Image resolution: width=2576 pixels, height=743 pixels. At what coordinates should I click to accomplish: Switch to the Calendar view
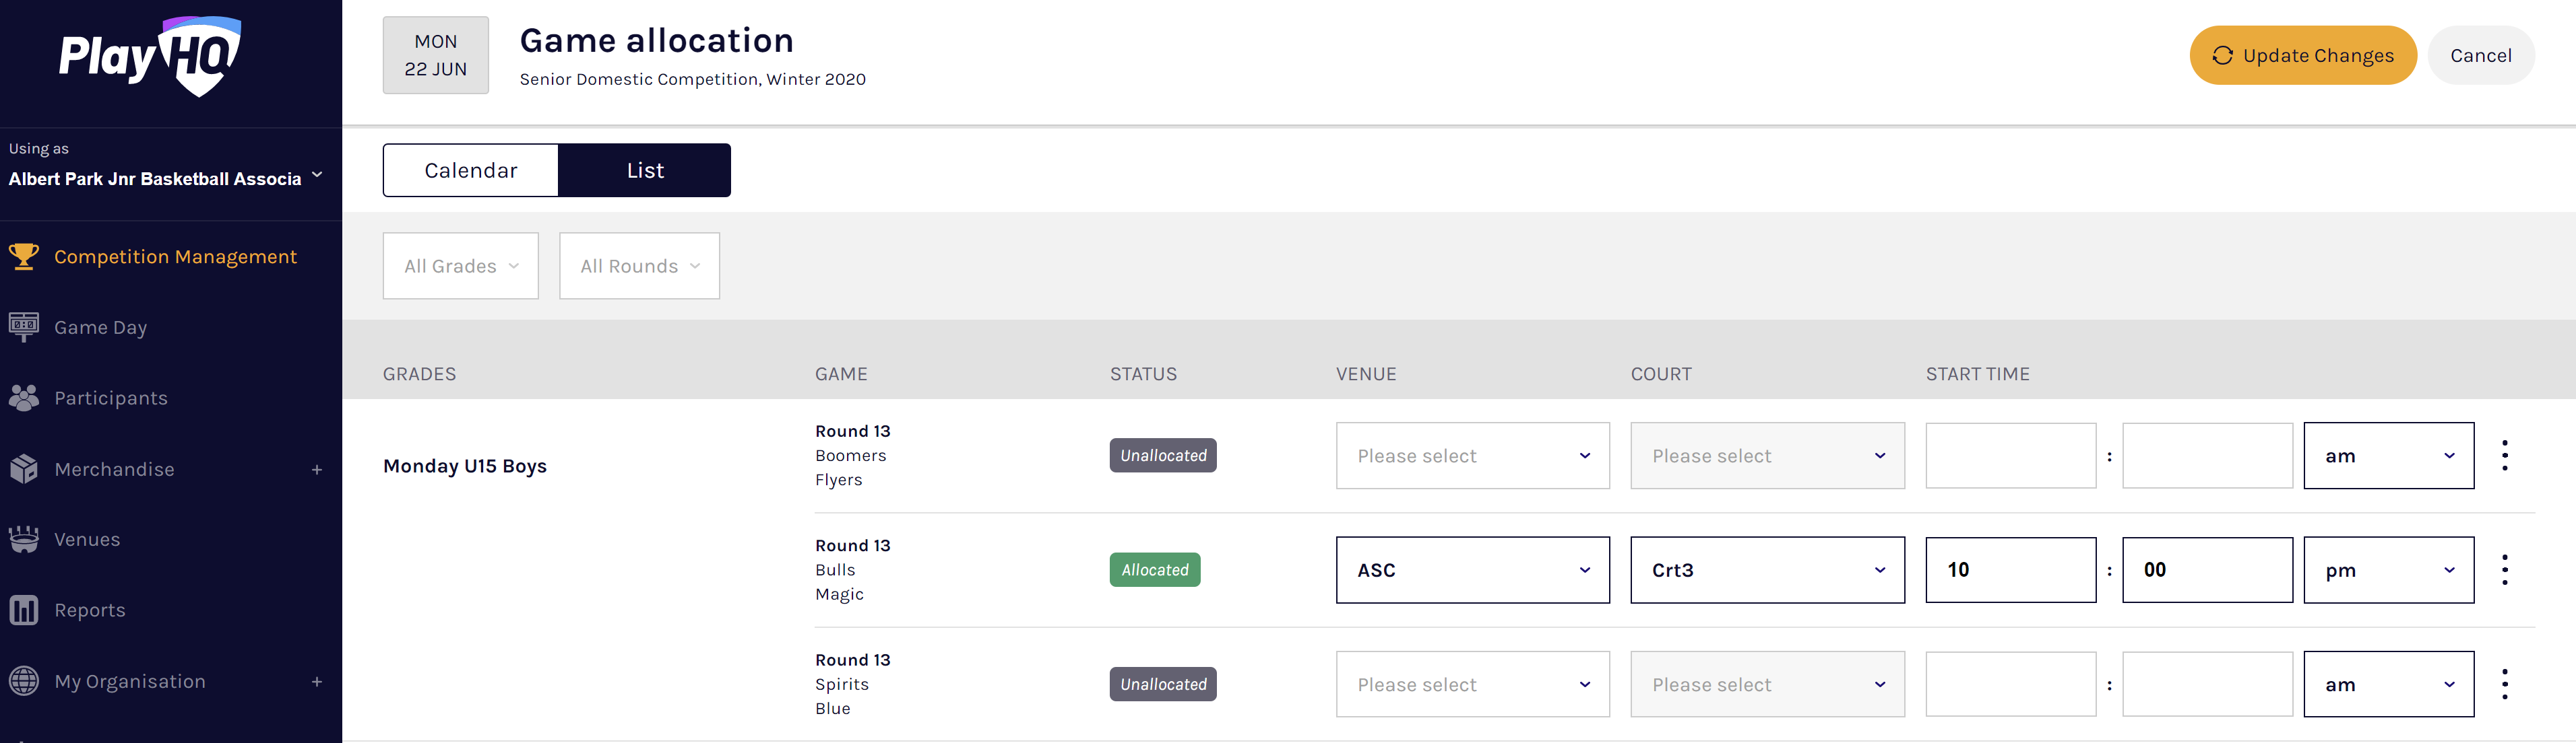470,171
